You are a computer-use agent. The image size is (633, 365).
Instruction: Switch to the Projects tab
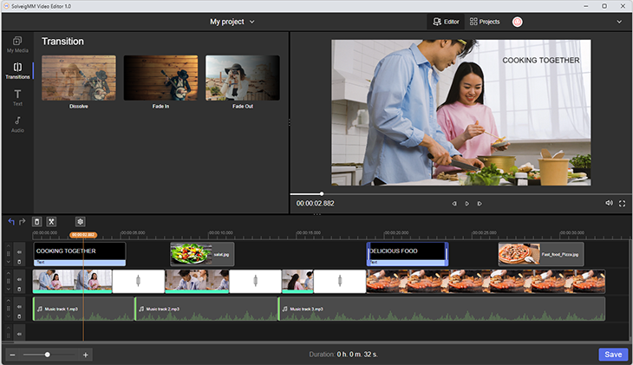coord(485,22)
